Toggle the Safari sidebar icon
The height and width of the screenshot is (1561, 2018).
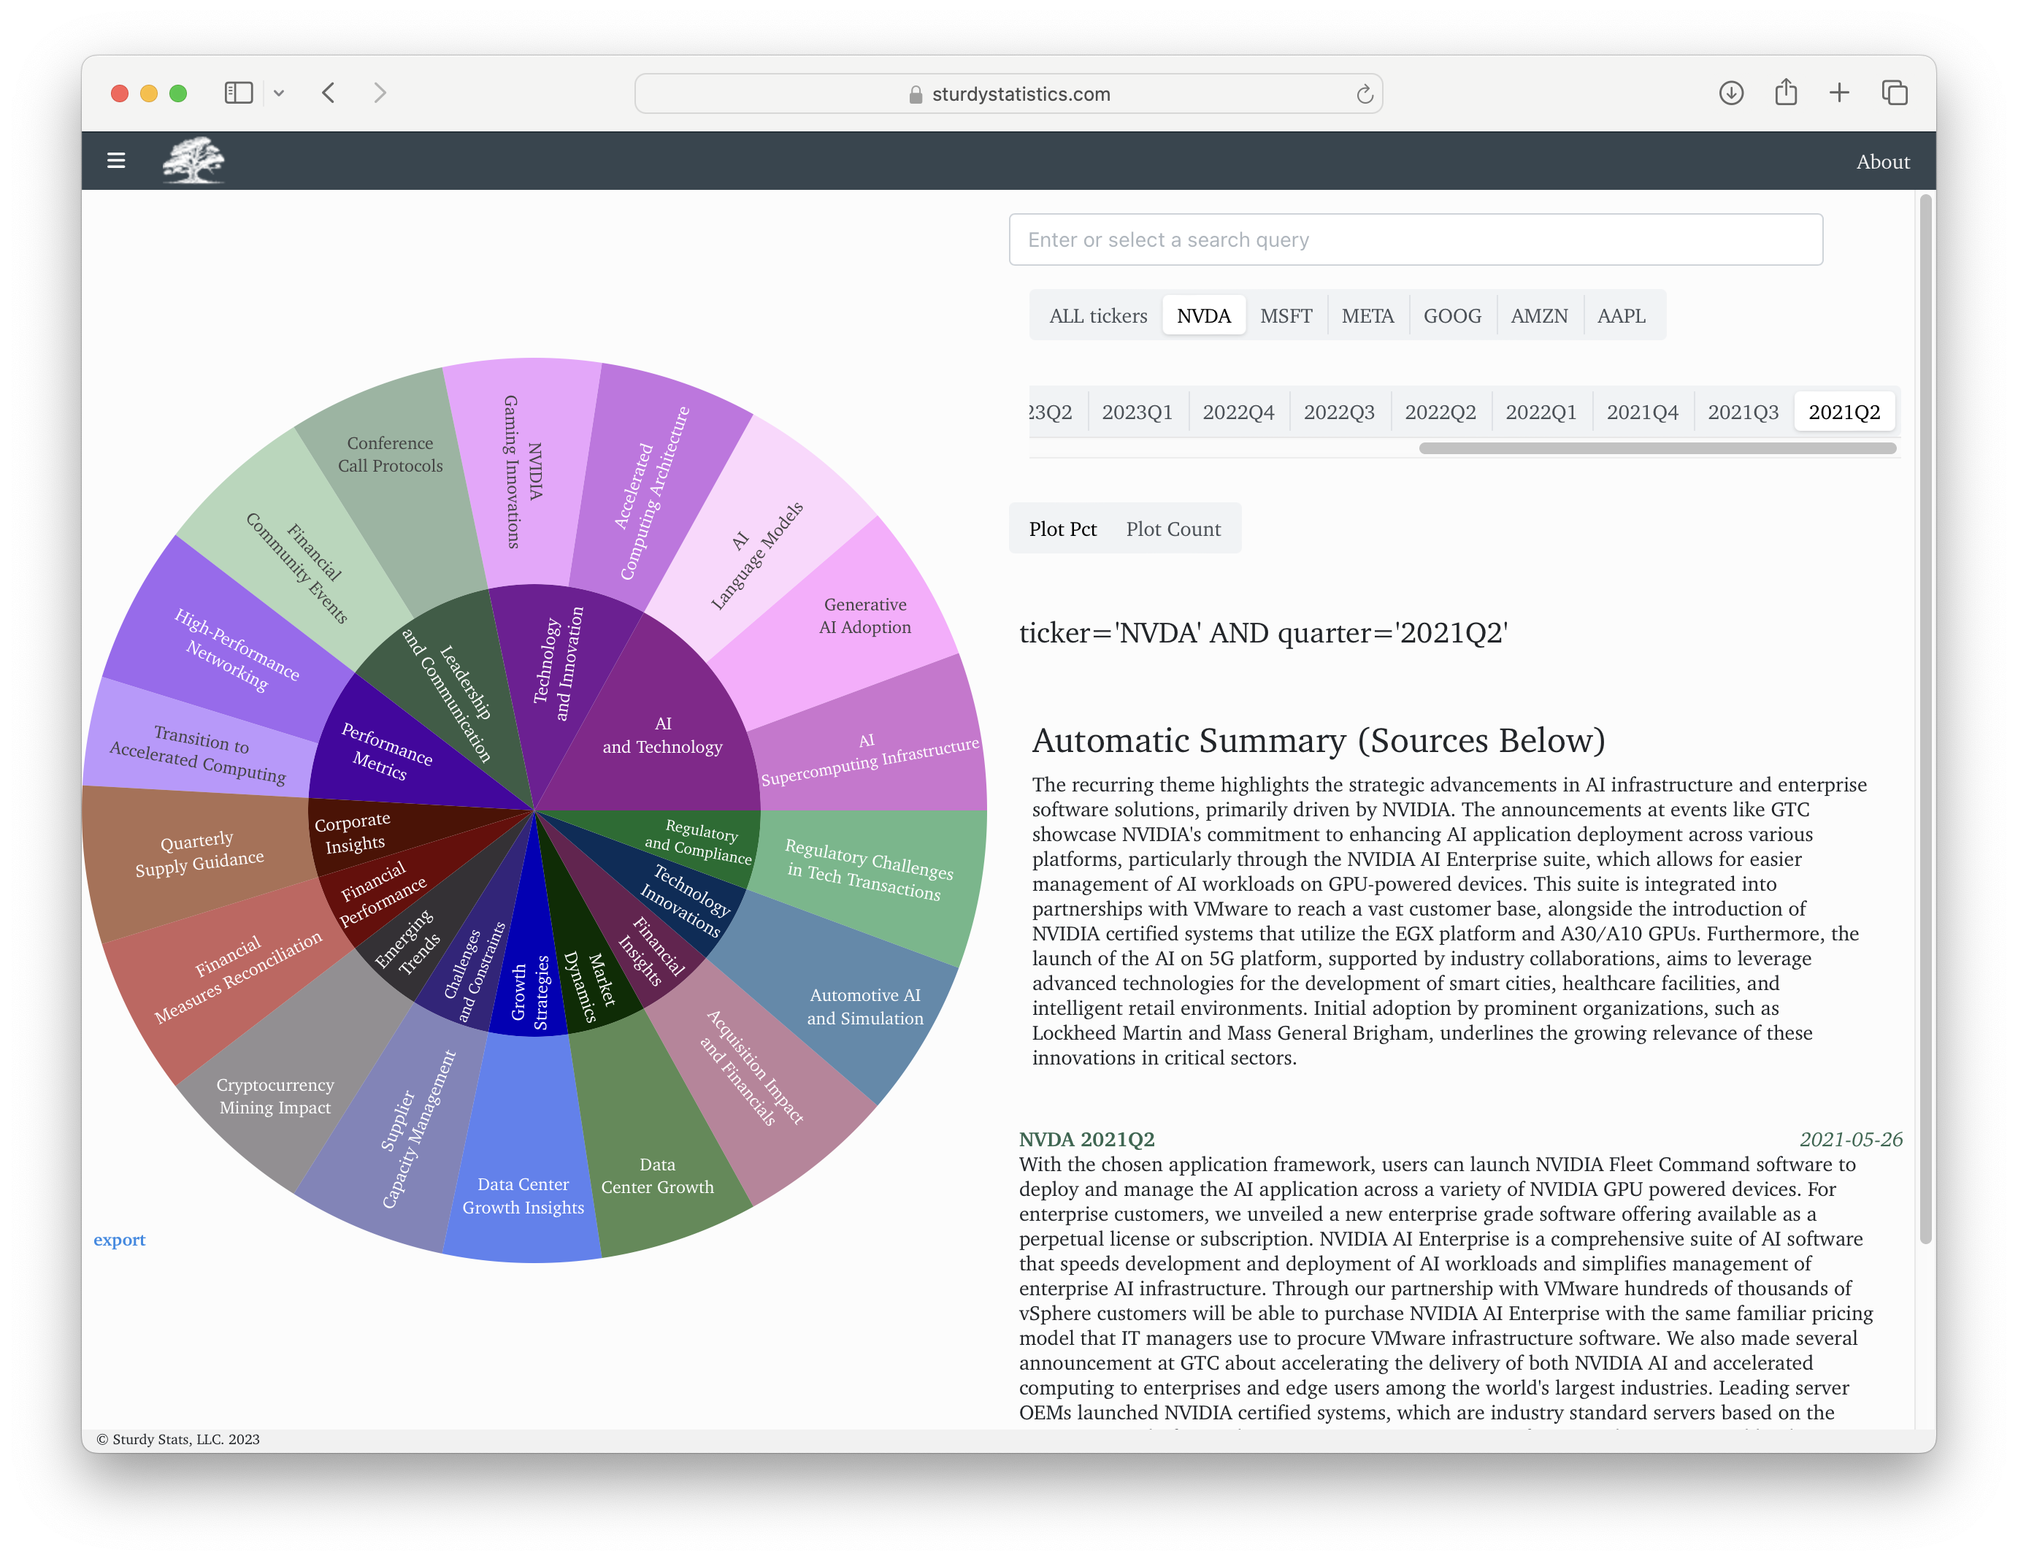[x=239, y=93]
